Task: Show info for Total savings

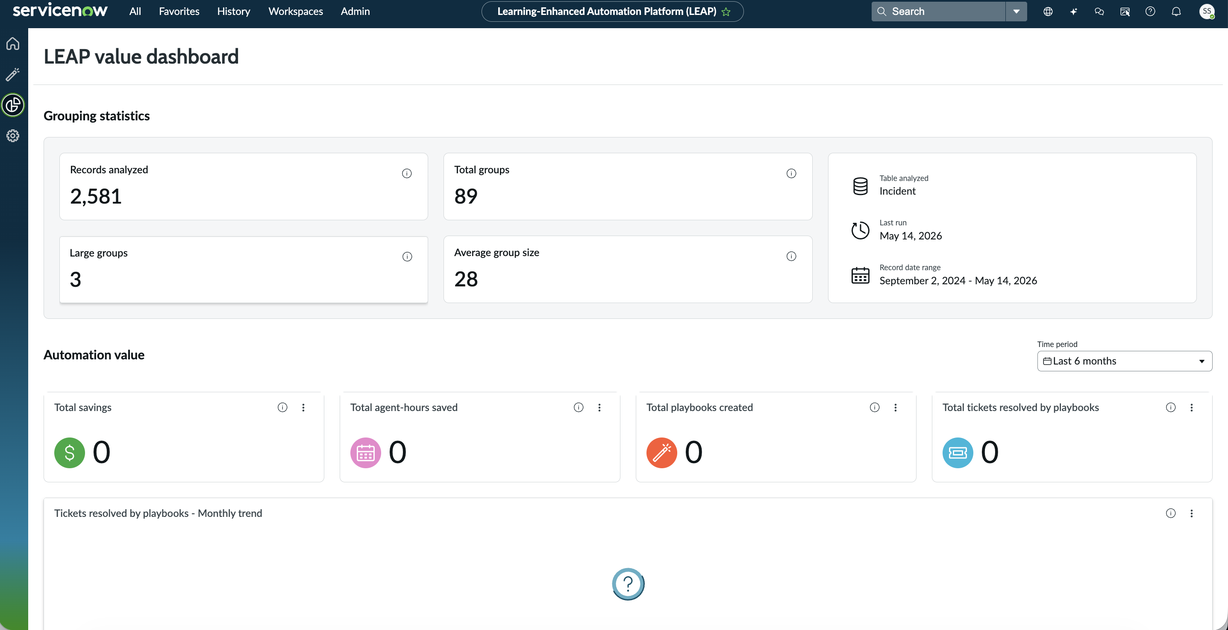Action: point(283,407)
